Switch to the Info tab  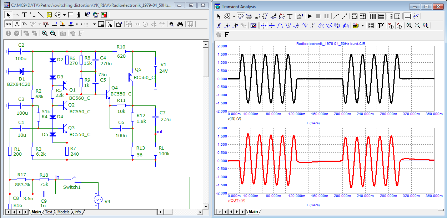tap(77, 212)
